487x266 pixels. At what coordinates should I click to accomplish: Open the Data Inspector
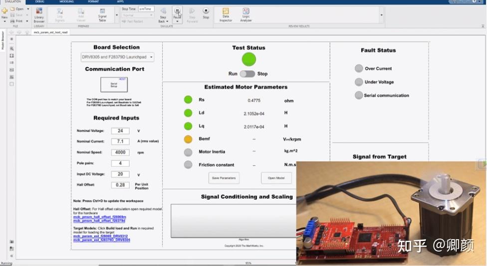[226, 15]
